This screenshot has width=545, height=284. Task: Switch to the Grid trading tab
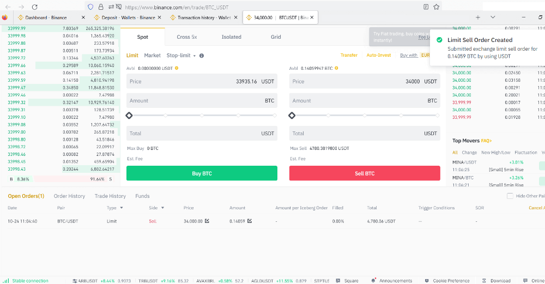[276, 37]
